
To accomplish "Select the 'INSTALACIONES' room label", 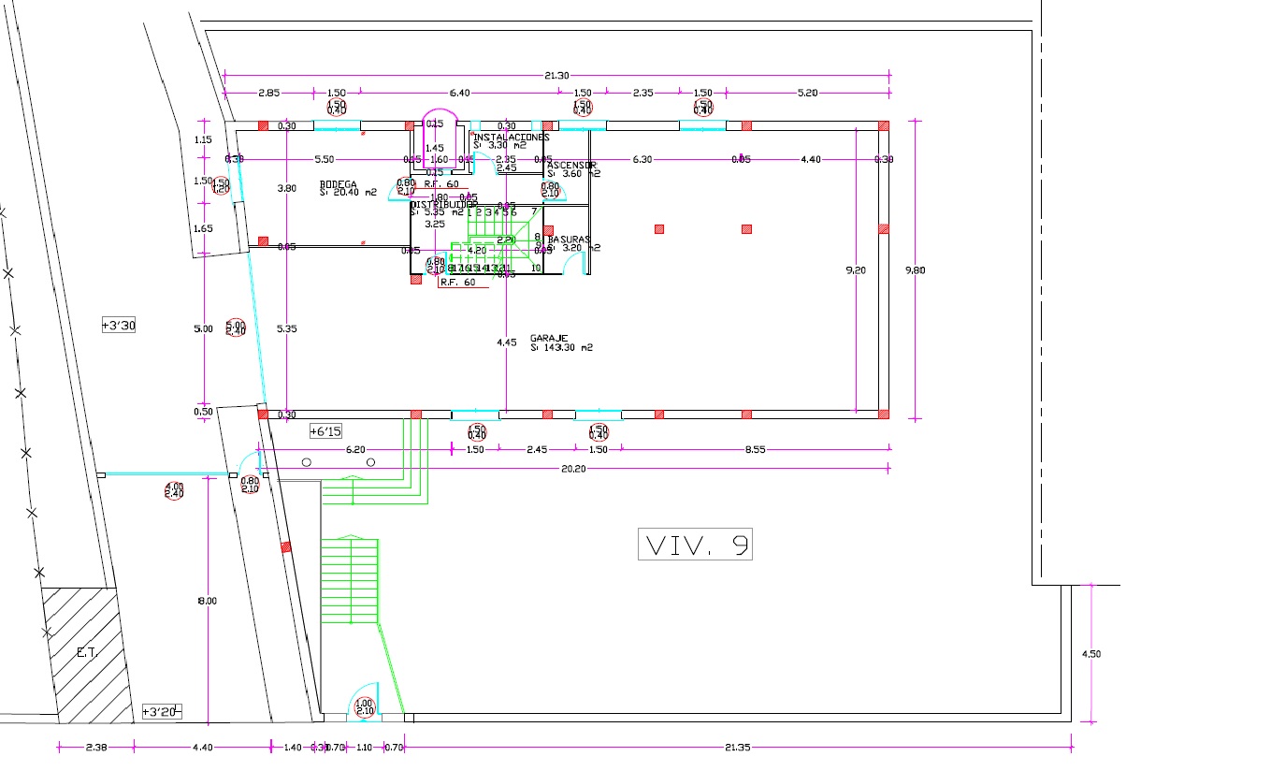I will (510, 137).
